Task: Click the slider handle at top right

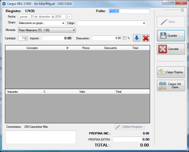Action: click(182, 10)
